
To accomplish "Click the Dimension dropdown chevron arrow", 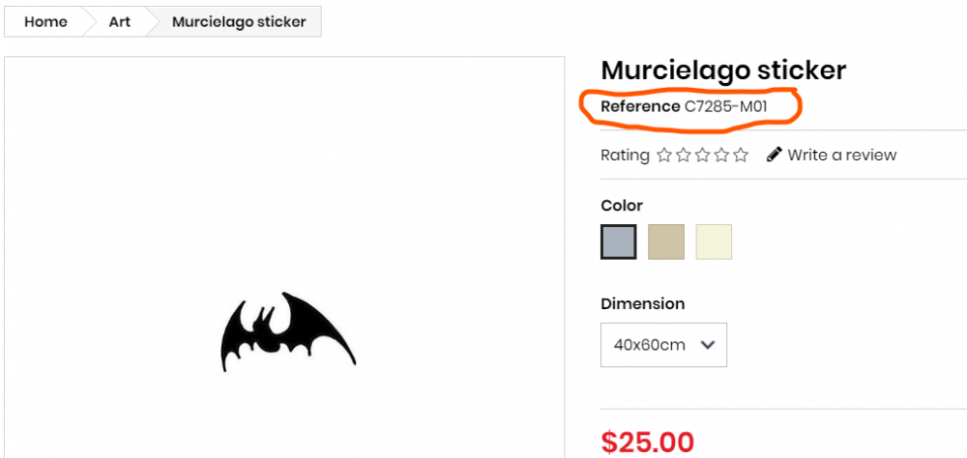I will [x=708, y=345].
